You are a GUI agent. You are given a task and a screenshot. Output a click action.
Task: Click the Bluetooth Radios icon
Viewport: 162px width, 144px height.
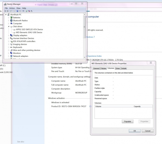click(11, 20)
